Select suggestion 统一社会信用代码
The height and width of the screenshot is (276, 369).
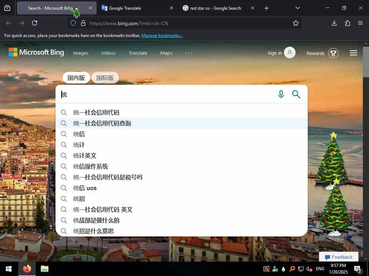[x=182, y=112]
